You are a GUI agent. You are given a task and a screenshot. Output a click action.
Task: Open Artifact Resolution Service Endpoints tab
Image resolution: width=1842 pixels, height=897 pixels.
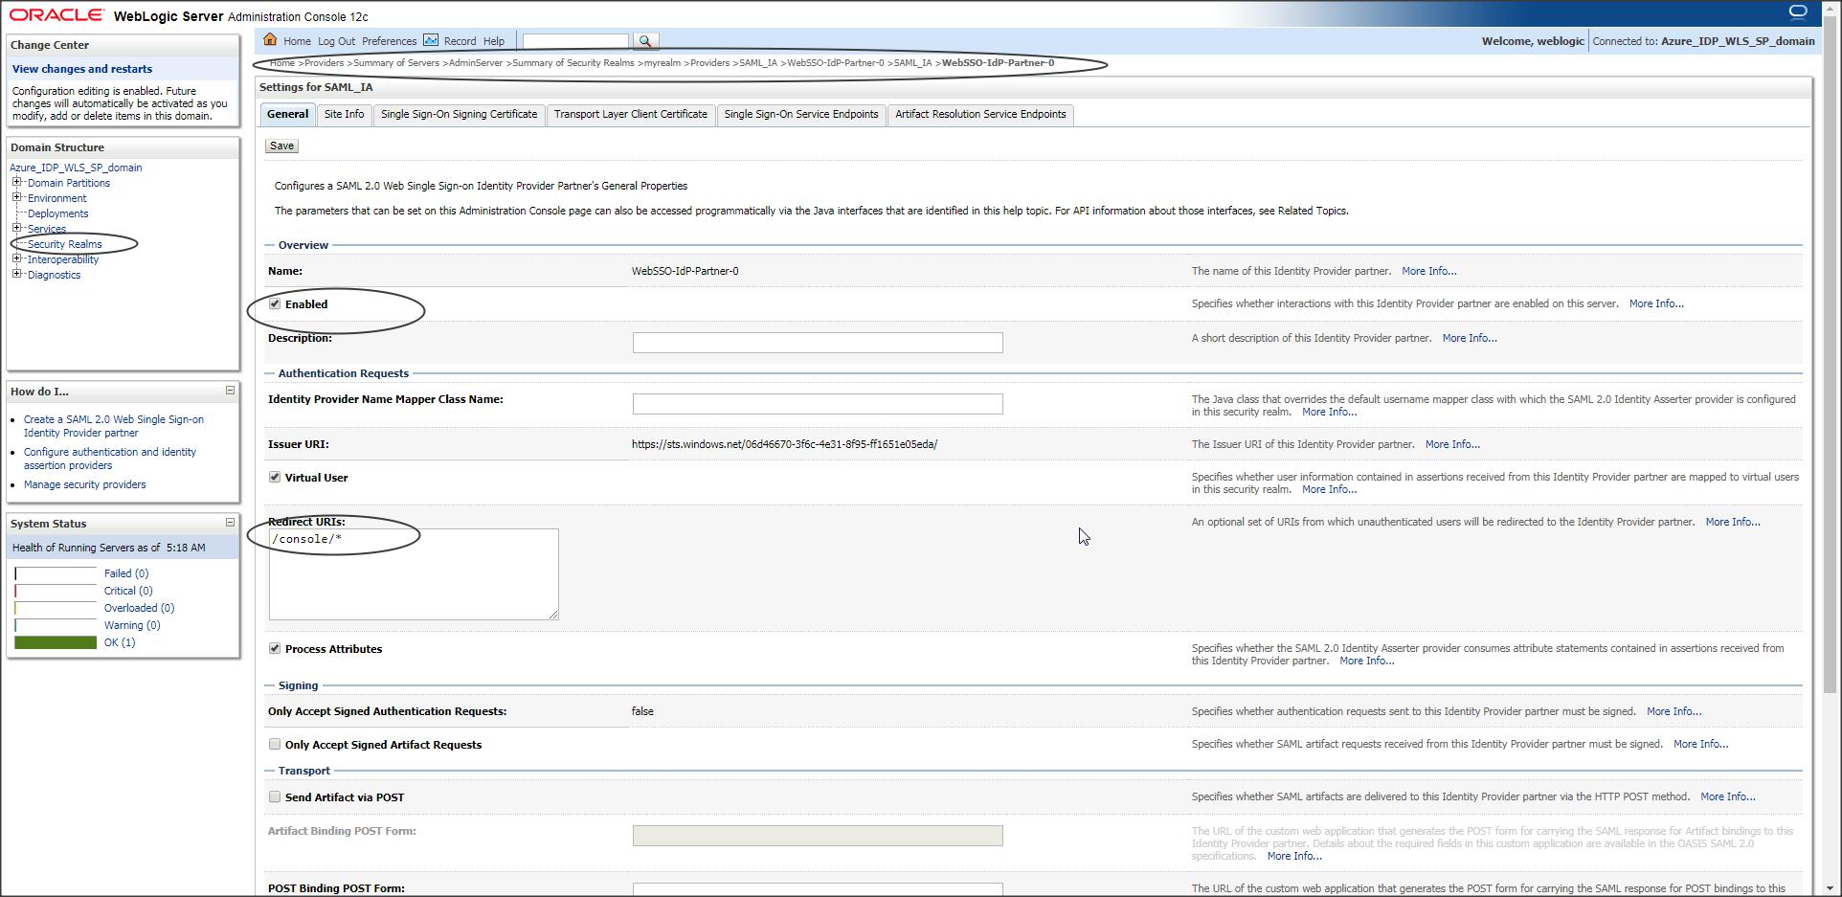point(980,115)
